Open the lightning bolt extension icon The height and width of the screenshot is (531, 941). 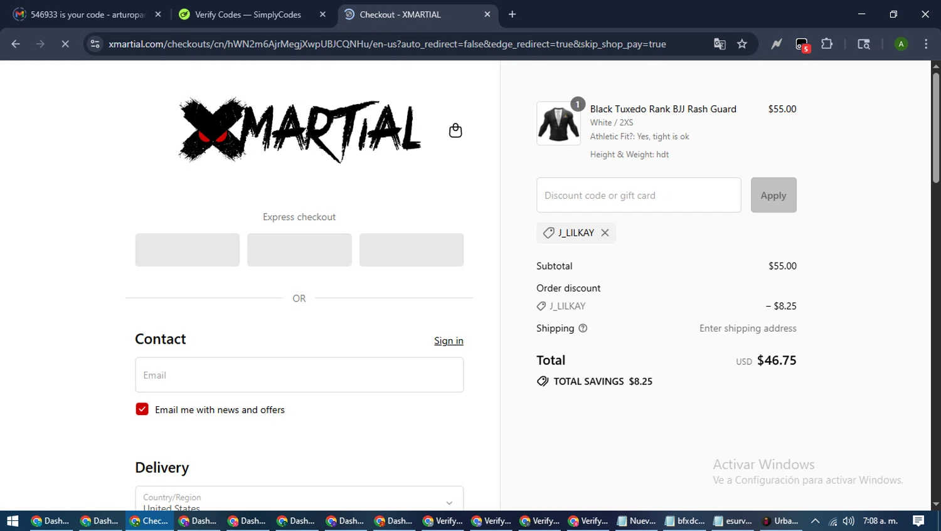tap(777, 44)
